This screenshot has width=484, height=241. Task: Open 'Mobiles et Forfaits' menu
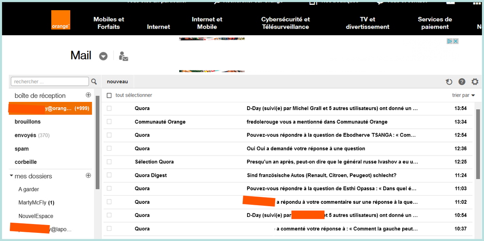pos(109,23)
